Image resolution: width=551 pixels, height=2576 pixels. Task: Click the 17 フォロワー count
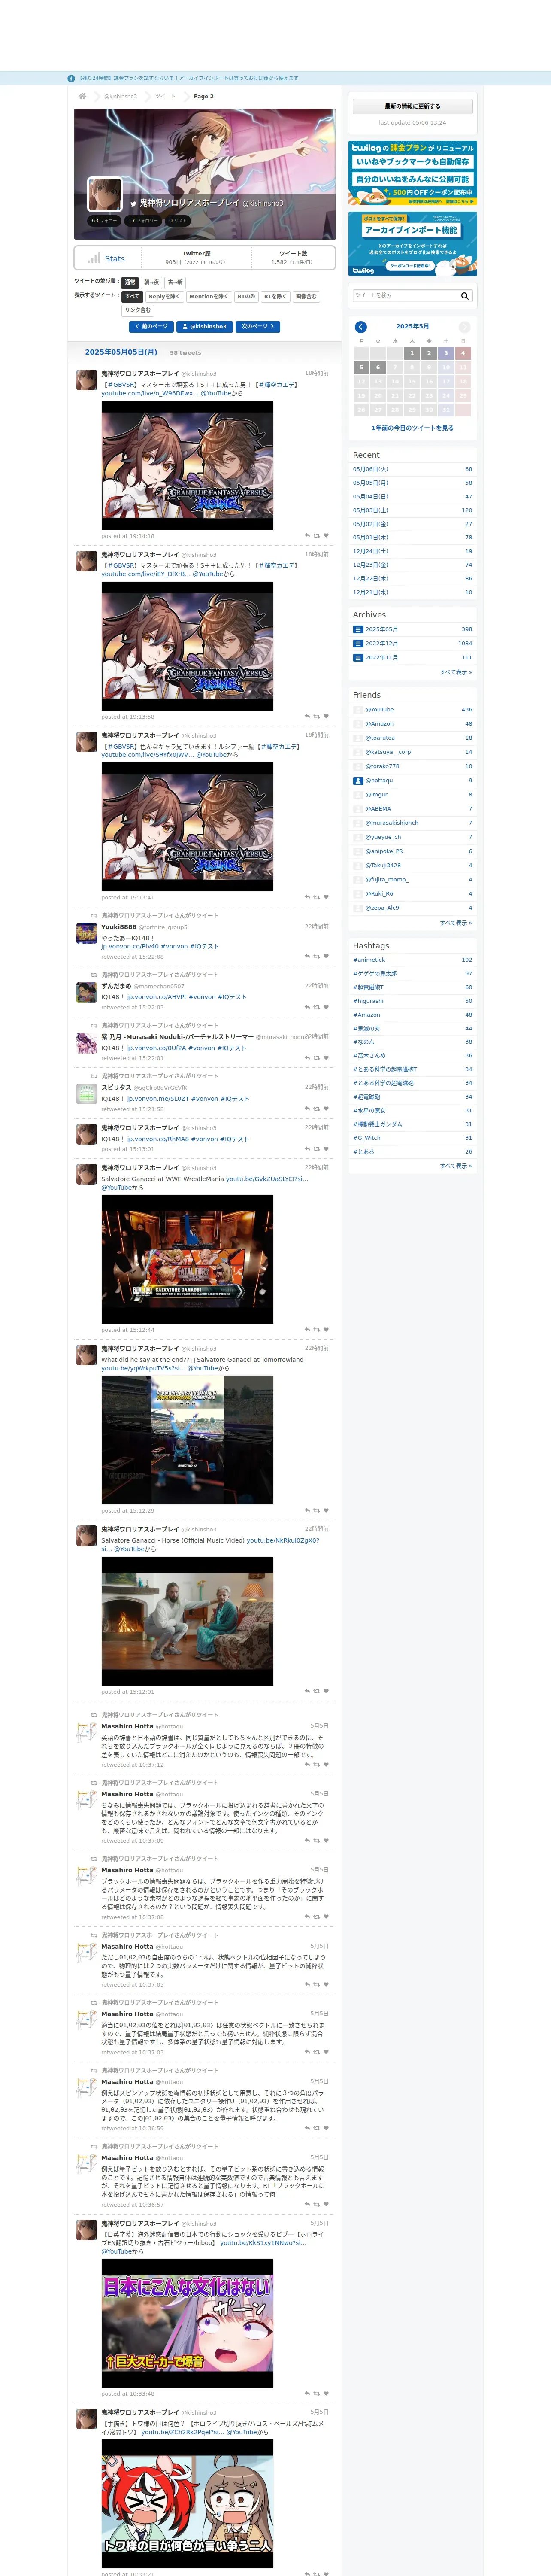pos(142,221)
